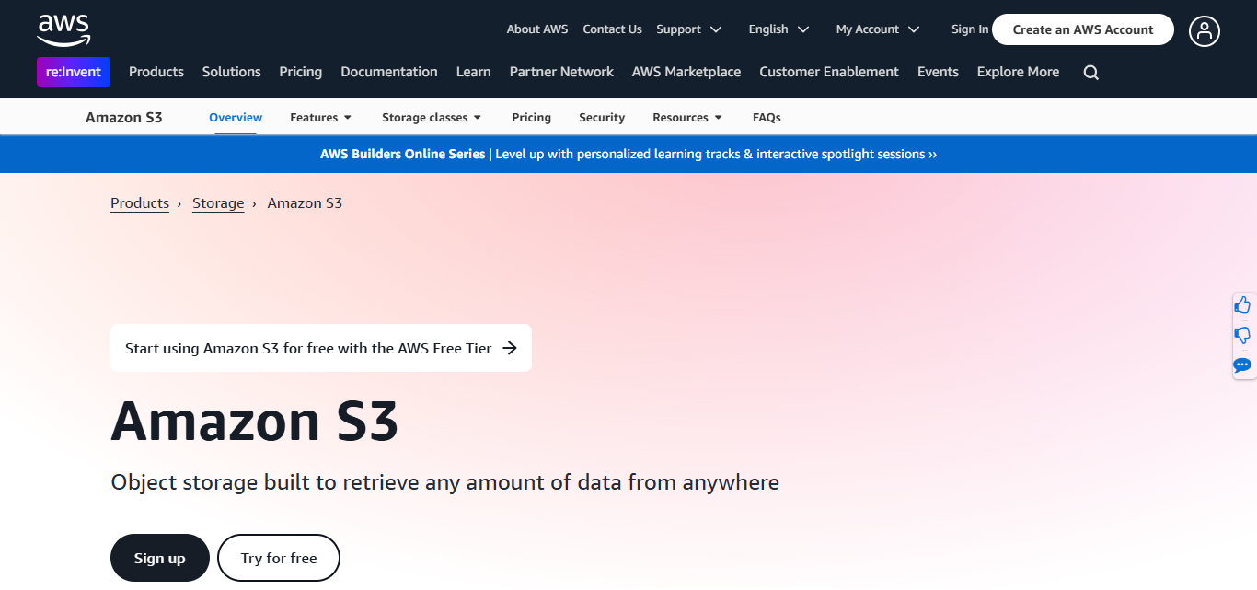Click the Free Tier promo banner text
The height and width of the screenshot is (590, 1257).
click(308, 348)
